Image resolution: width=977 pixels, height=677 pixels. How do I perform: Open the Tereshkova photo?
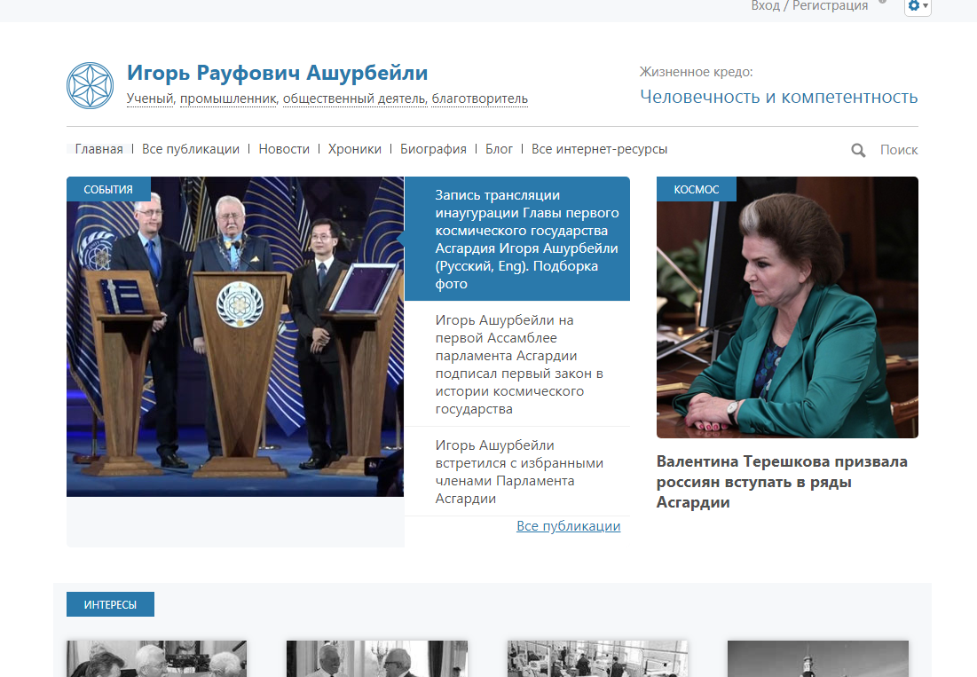point(787,307)
